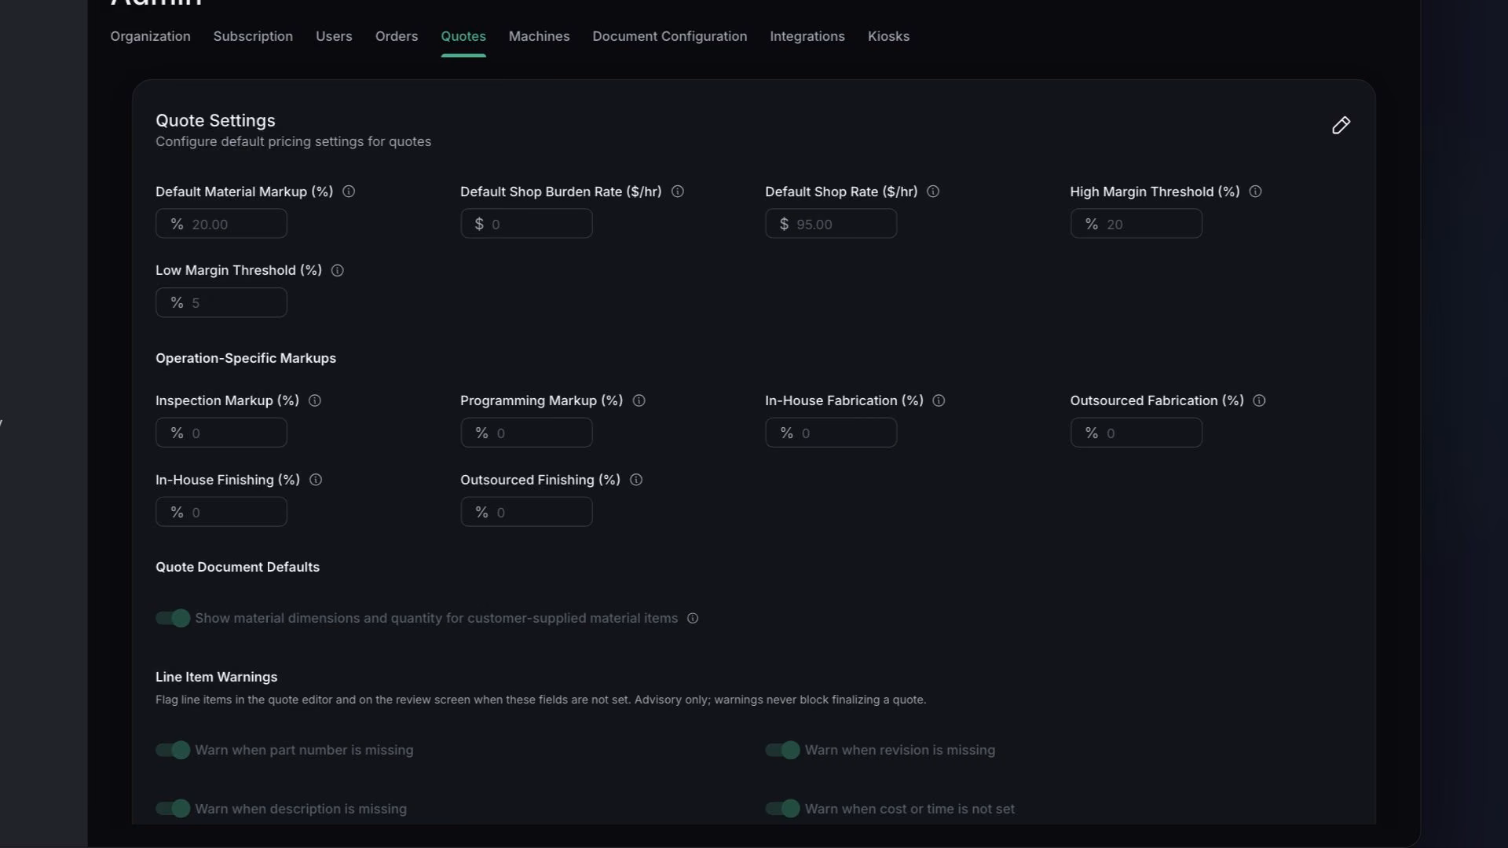Click info icon next to Outsourced Finishing
This screenshot has width=1508, height=848.
(x=636, y=480)
